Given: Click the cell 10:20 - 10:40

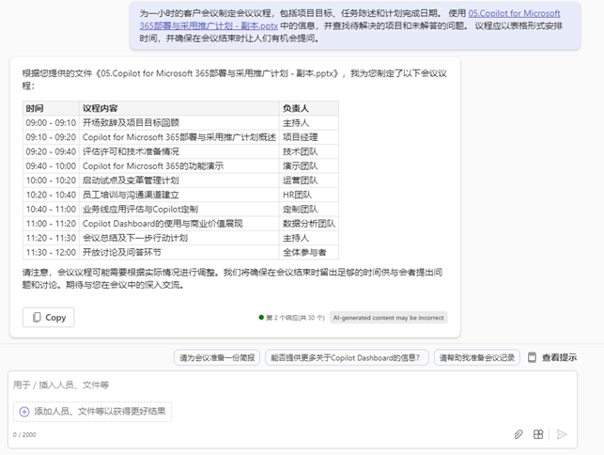Looking at the screenshot, I should click(x=51, y=195).
